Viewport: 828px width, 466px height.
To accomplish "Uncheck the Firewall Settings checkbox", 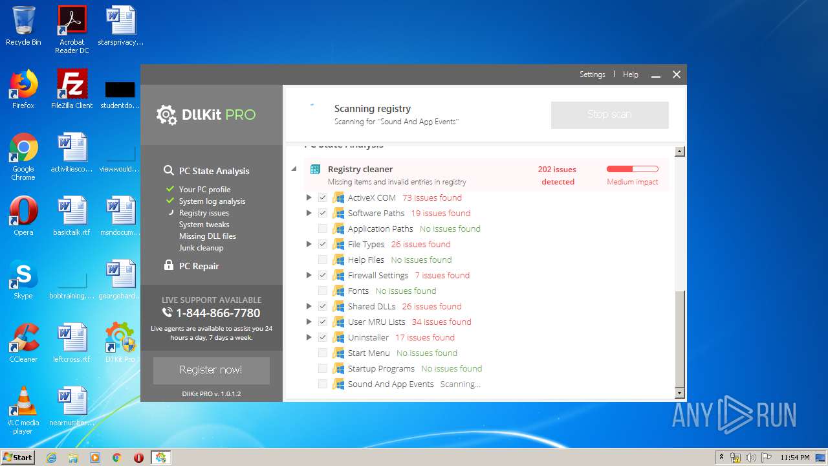I will pos(322,275).
